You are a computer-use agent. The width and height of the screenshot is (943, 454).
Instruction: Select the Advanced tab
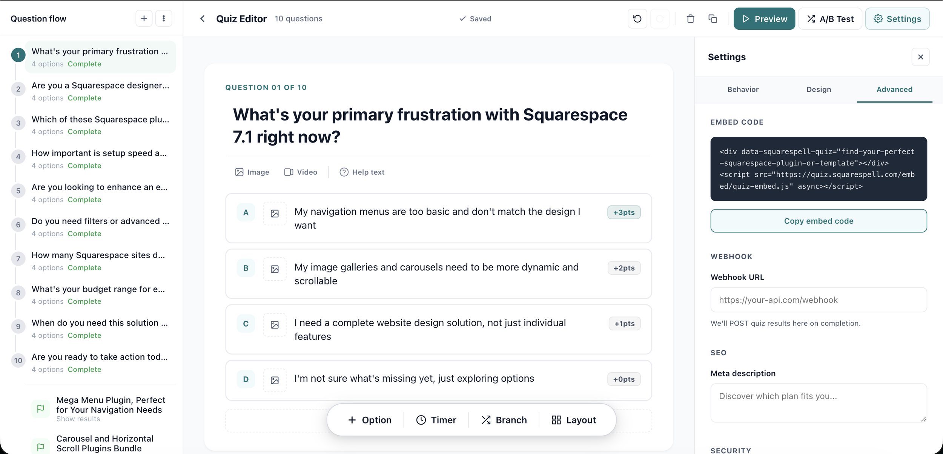click(x=894, y=89)
